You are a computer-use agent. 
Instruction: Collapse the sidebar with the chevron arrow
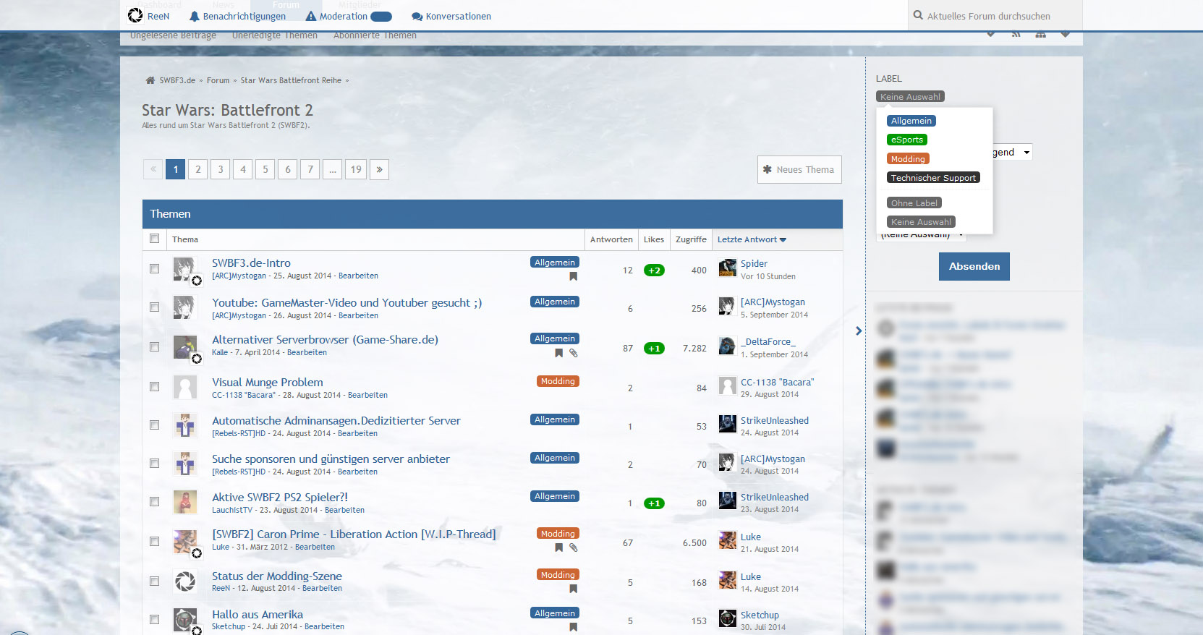coord(859,331)
